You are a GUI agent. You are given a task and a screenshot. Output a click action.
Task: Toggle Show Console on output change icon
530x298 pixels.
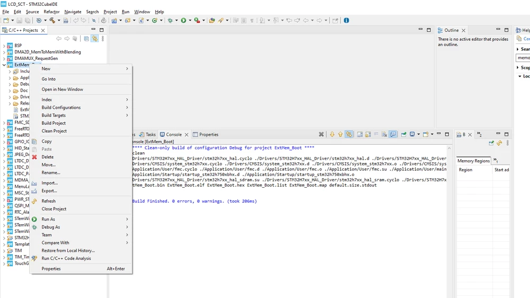tap(393, 134)
